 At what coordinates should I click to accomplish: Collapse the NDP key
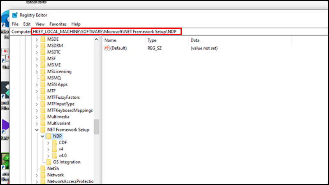(x=43, y=136)
